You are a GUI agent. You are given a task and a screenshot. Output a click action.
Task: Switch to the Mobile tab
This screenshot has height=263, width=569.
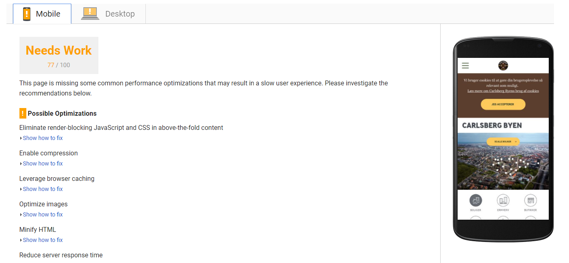pyautogui.click(x=42, y=14)
